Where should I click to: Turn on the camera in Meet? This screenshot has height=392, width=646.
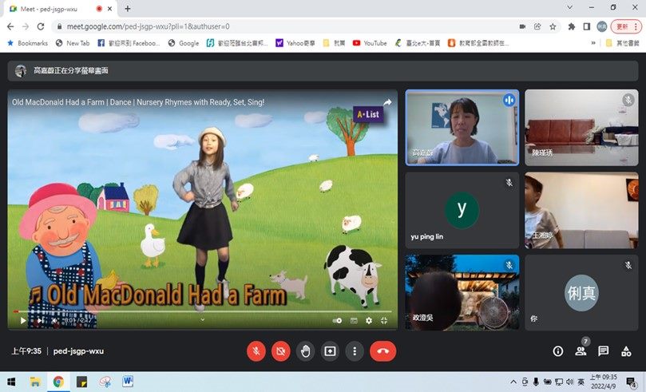(280, 350)
